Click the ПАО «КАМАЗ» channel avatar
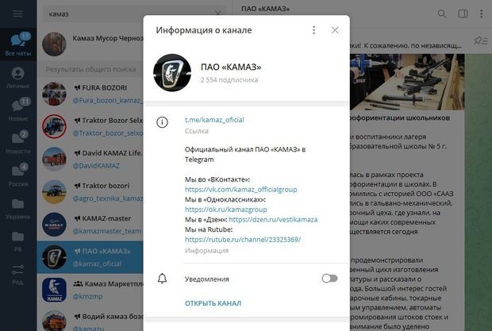 coord(172,73)
